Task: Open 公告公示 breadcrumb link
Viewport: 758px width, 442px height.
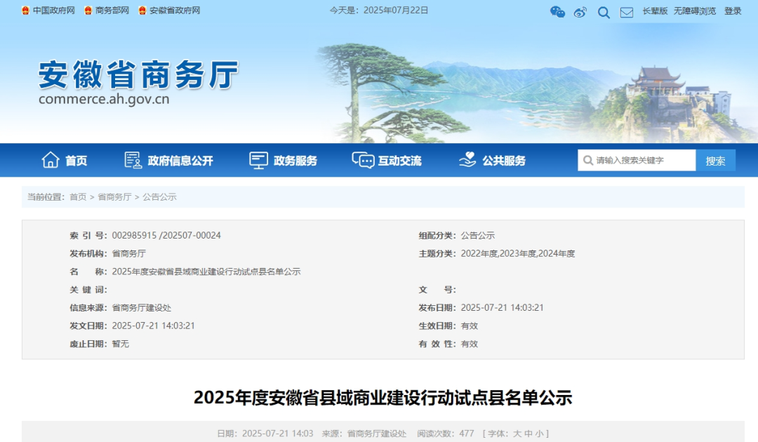Action: click(x=159, y=197)
